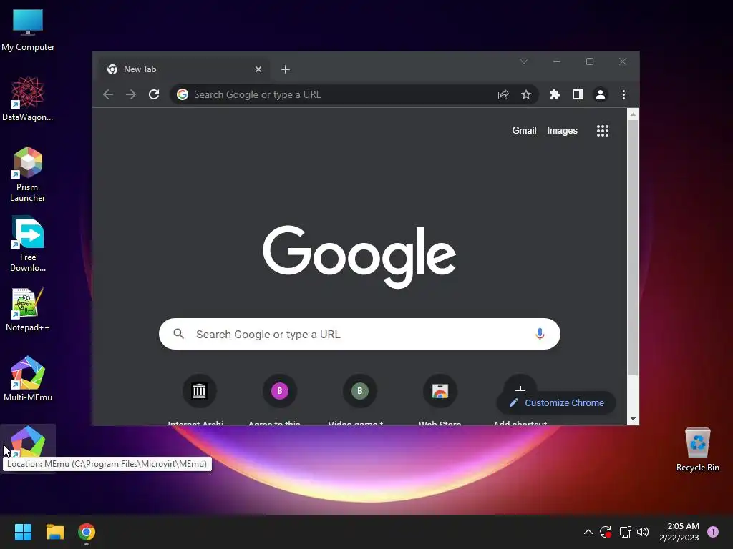Image resolution: width=733 pixels, height=549 pixels.
Task: Click the scrollbar up arrow
Action: (633, 114)
